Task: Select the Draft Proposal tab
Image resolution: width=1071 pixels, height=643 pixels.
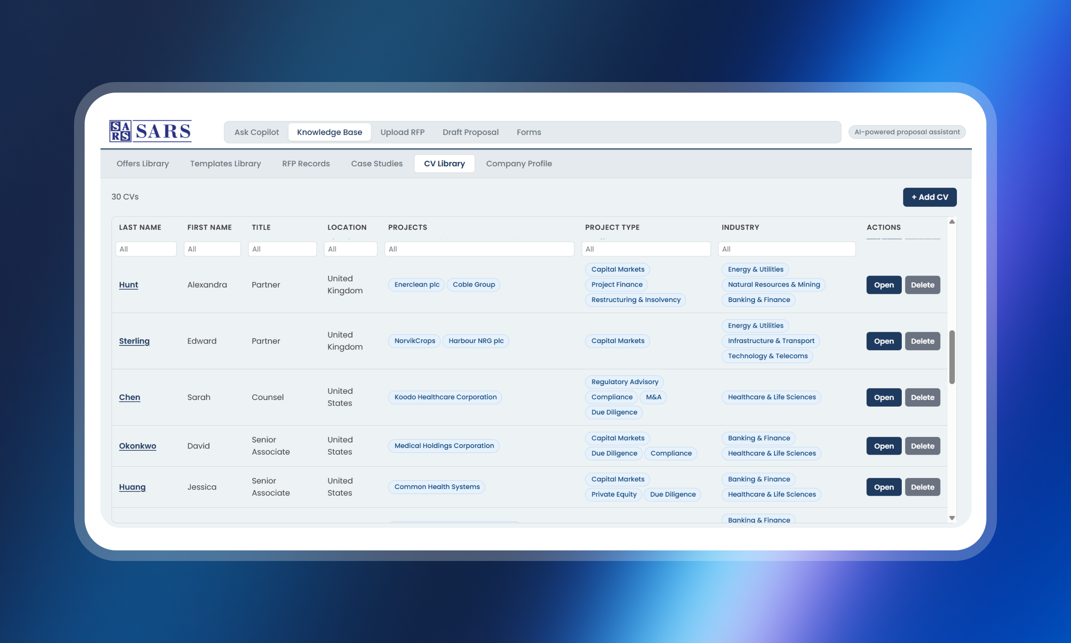Action: pos(470,132)
